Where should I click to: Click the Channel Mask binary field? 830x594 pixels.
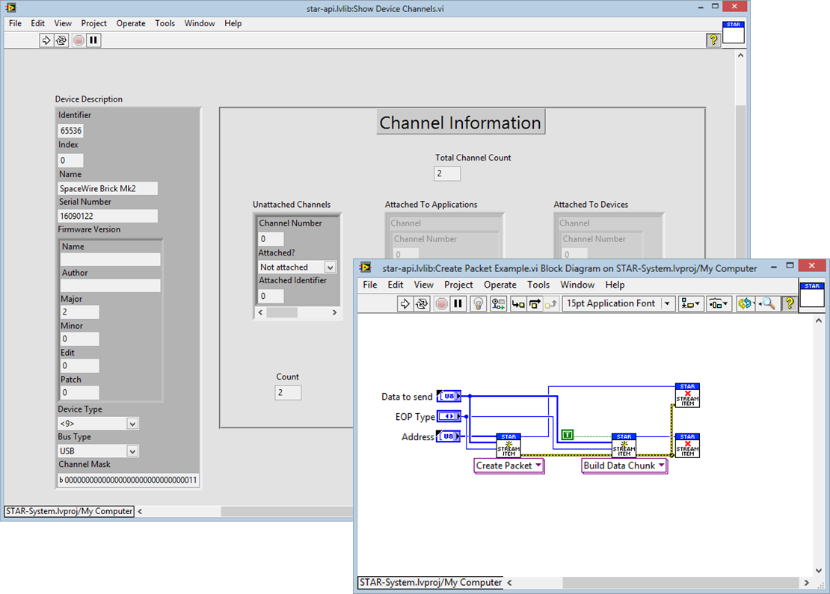[128, 480]
